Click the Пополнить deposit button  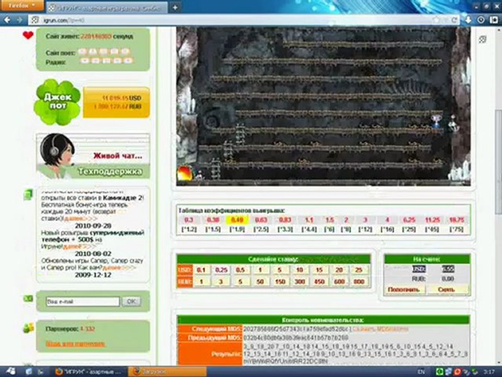pos(403,289)
